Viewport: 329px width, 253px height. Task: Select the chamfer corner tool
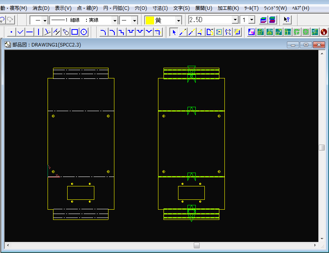[112, 32]
